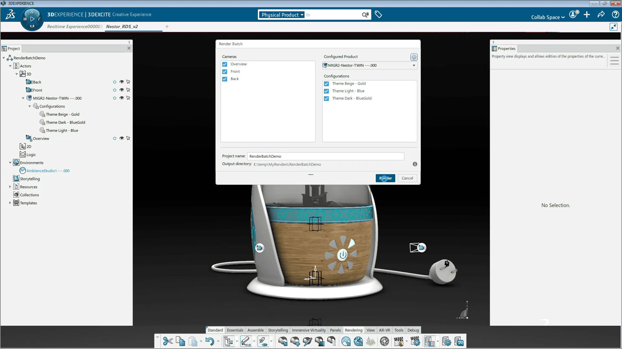Viewport: 622px width, 349px height.
Task: Click the info icon next to Output directory
Action: [x=415, y=164]
